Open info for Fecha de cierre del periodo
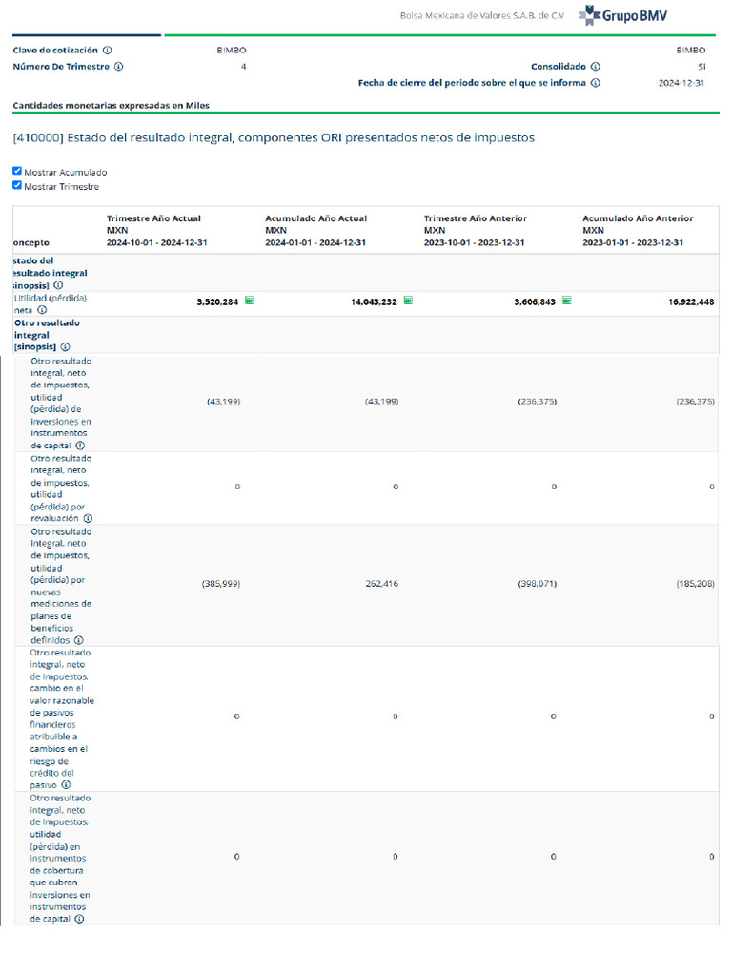 click(595, 83)
